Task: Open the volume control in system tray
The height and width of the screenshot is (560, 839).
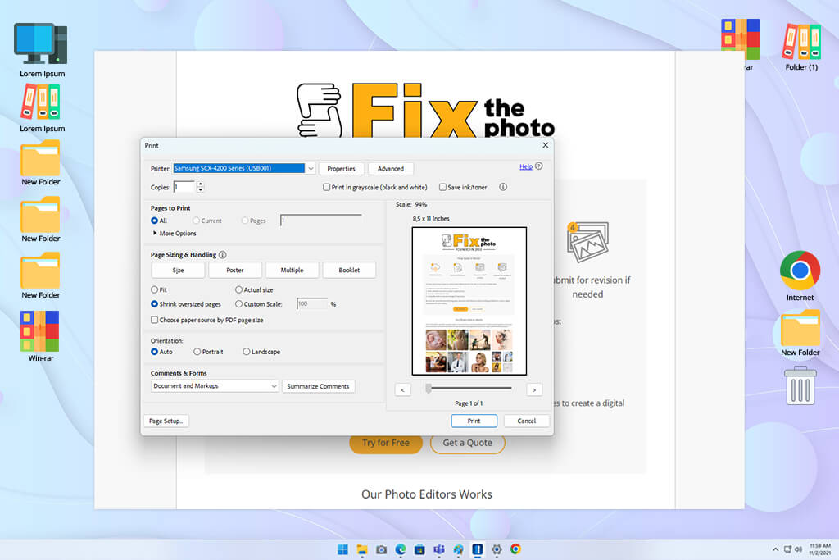Action: point(798,549)
